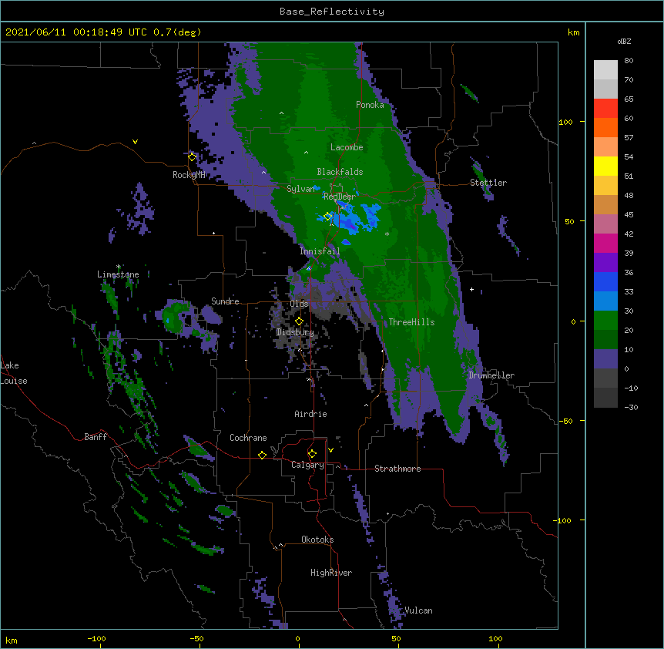
Task: Click the yellow diamond marker south of RedDeer
Action: pyautogui.click(x=327, y=217)
